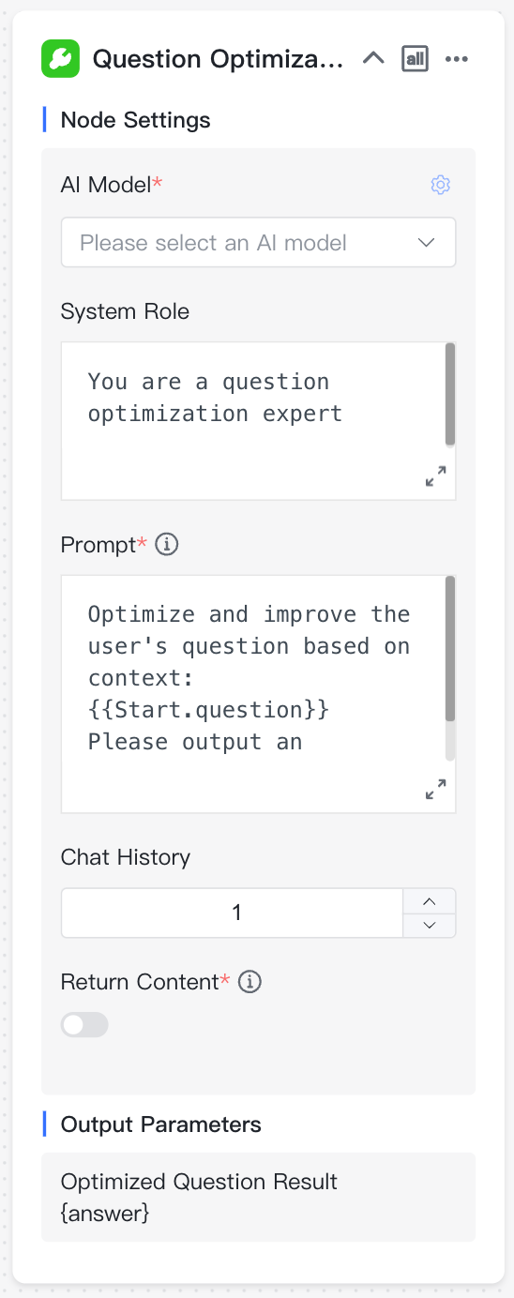Open AI Model settings gear icon
The height and width of the screenshot is (1298, 514).
(x=441, y=185)
